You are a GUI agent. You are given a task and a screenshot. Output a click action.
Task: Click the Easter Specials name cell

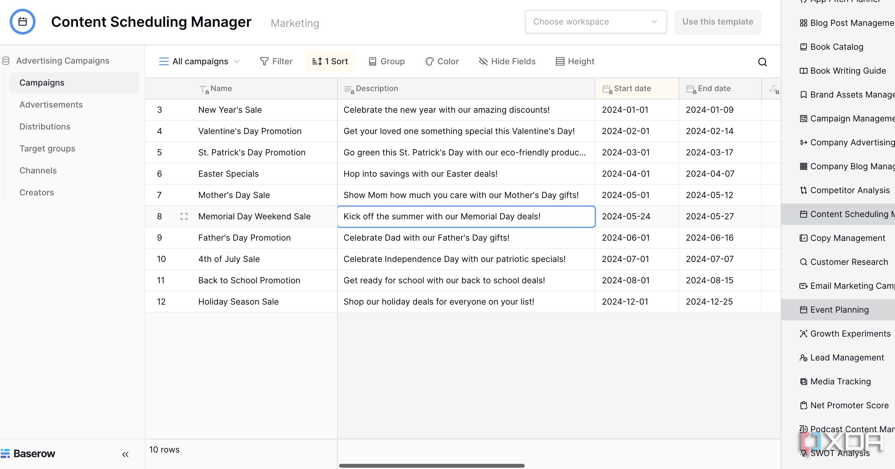click(265, 174)
